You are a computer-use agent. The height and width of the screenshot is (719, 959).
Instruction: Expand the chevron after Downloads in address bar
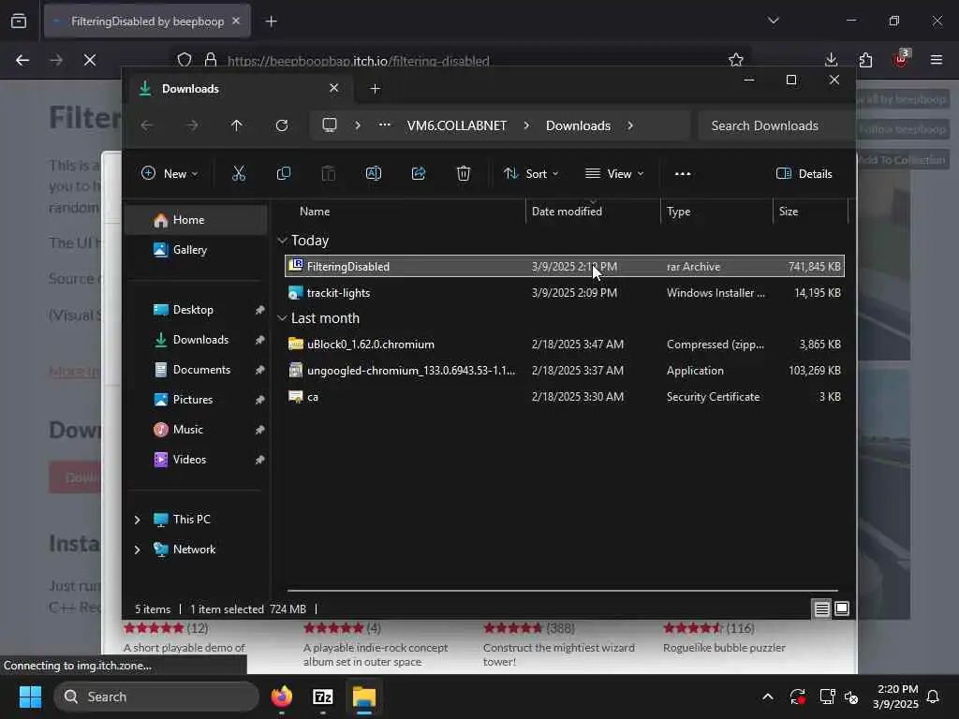tap(630, 125)
